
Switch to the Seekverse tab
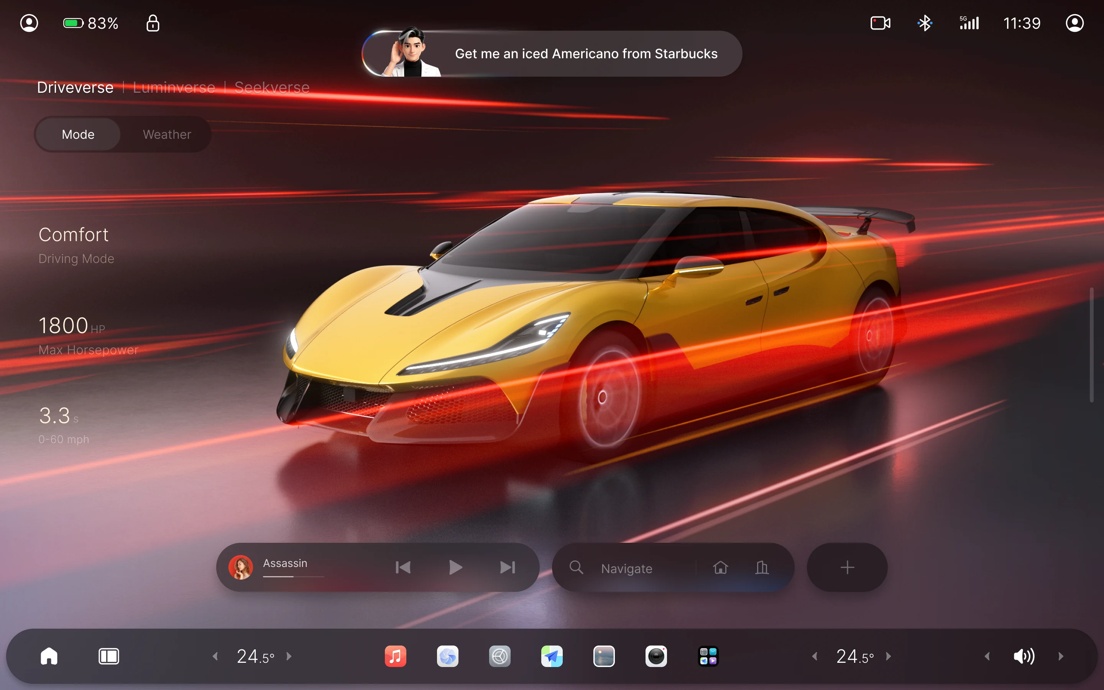point(272,87)
